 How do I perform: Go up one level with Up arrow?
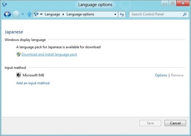(x=29, y=14)
